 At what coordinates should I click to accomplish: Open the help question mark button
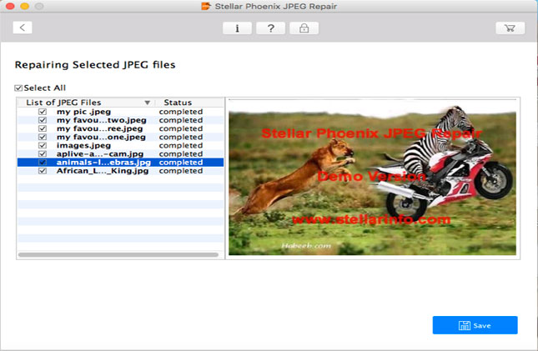point(270,28)
